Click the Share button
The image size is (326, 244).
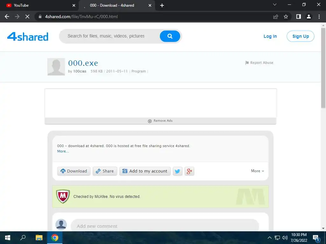105,171
